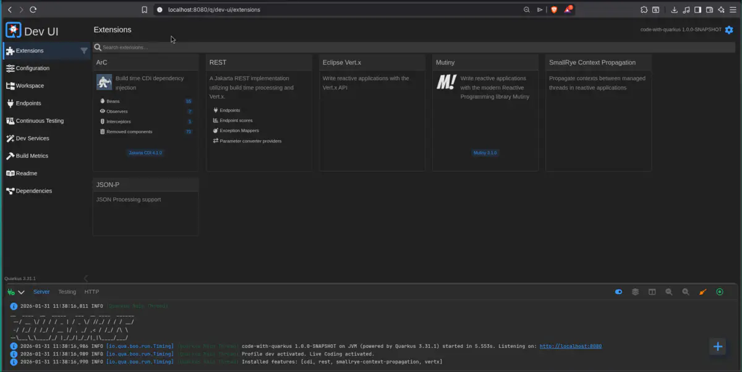Click the address bar zoom-out icon
Image resolution: width=742 pixels, height=372 pixels.
click(527, 10)
